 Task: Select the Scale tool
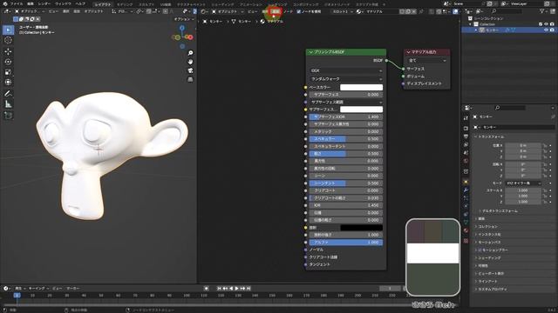(8, 72)
